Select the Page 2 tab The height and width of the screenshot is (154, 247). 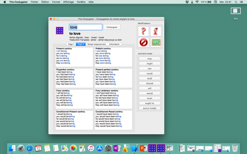[x=81, y=44]
